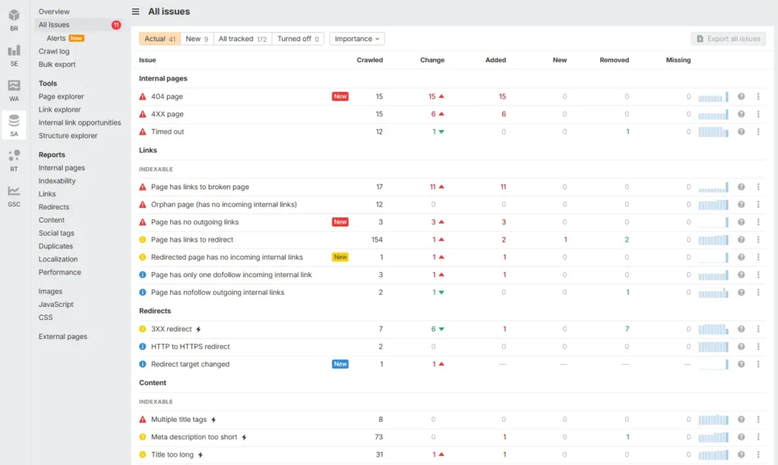The height and width of the screenshot is (465, 778).
Task: Switch to the Turned off 0 tab
Action: (298, 39)
